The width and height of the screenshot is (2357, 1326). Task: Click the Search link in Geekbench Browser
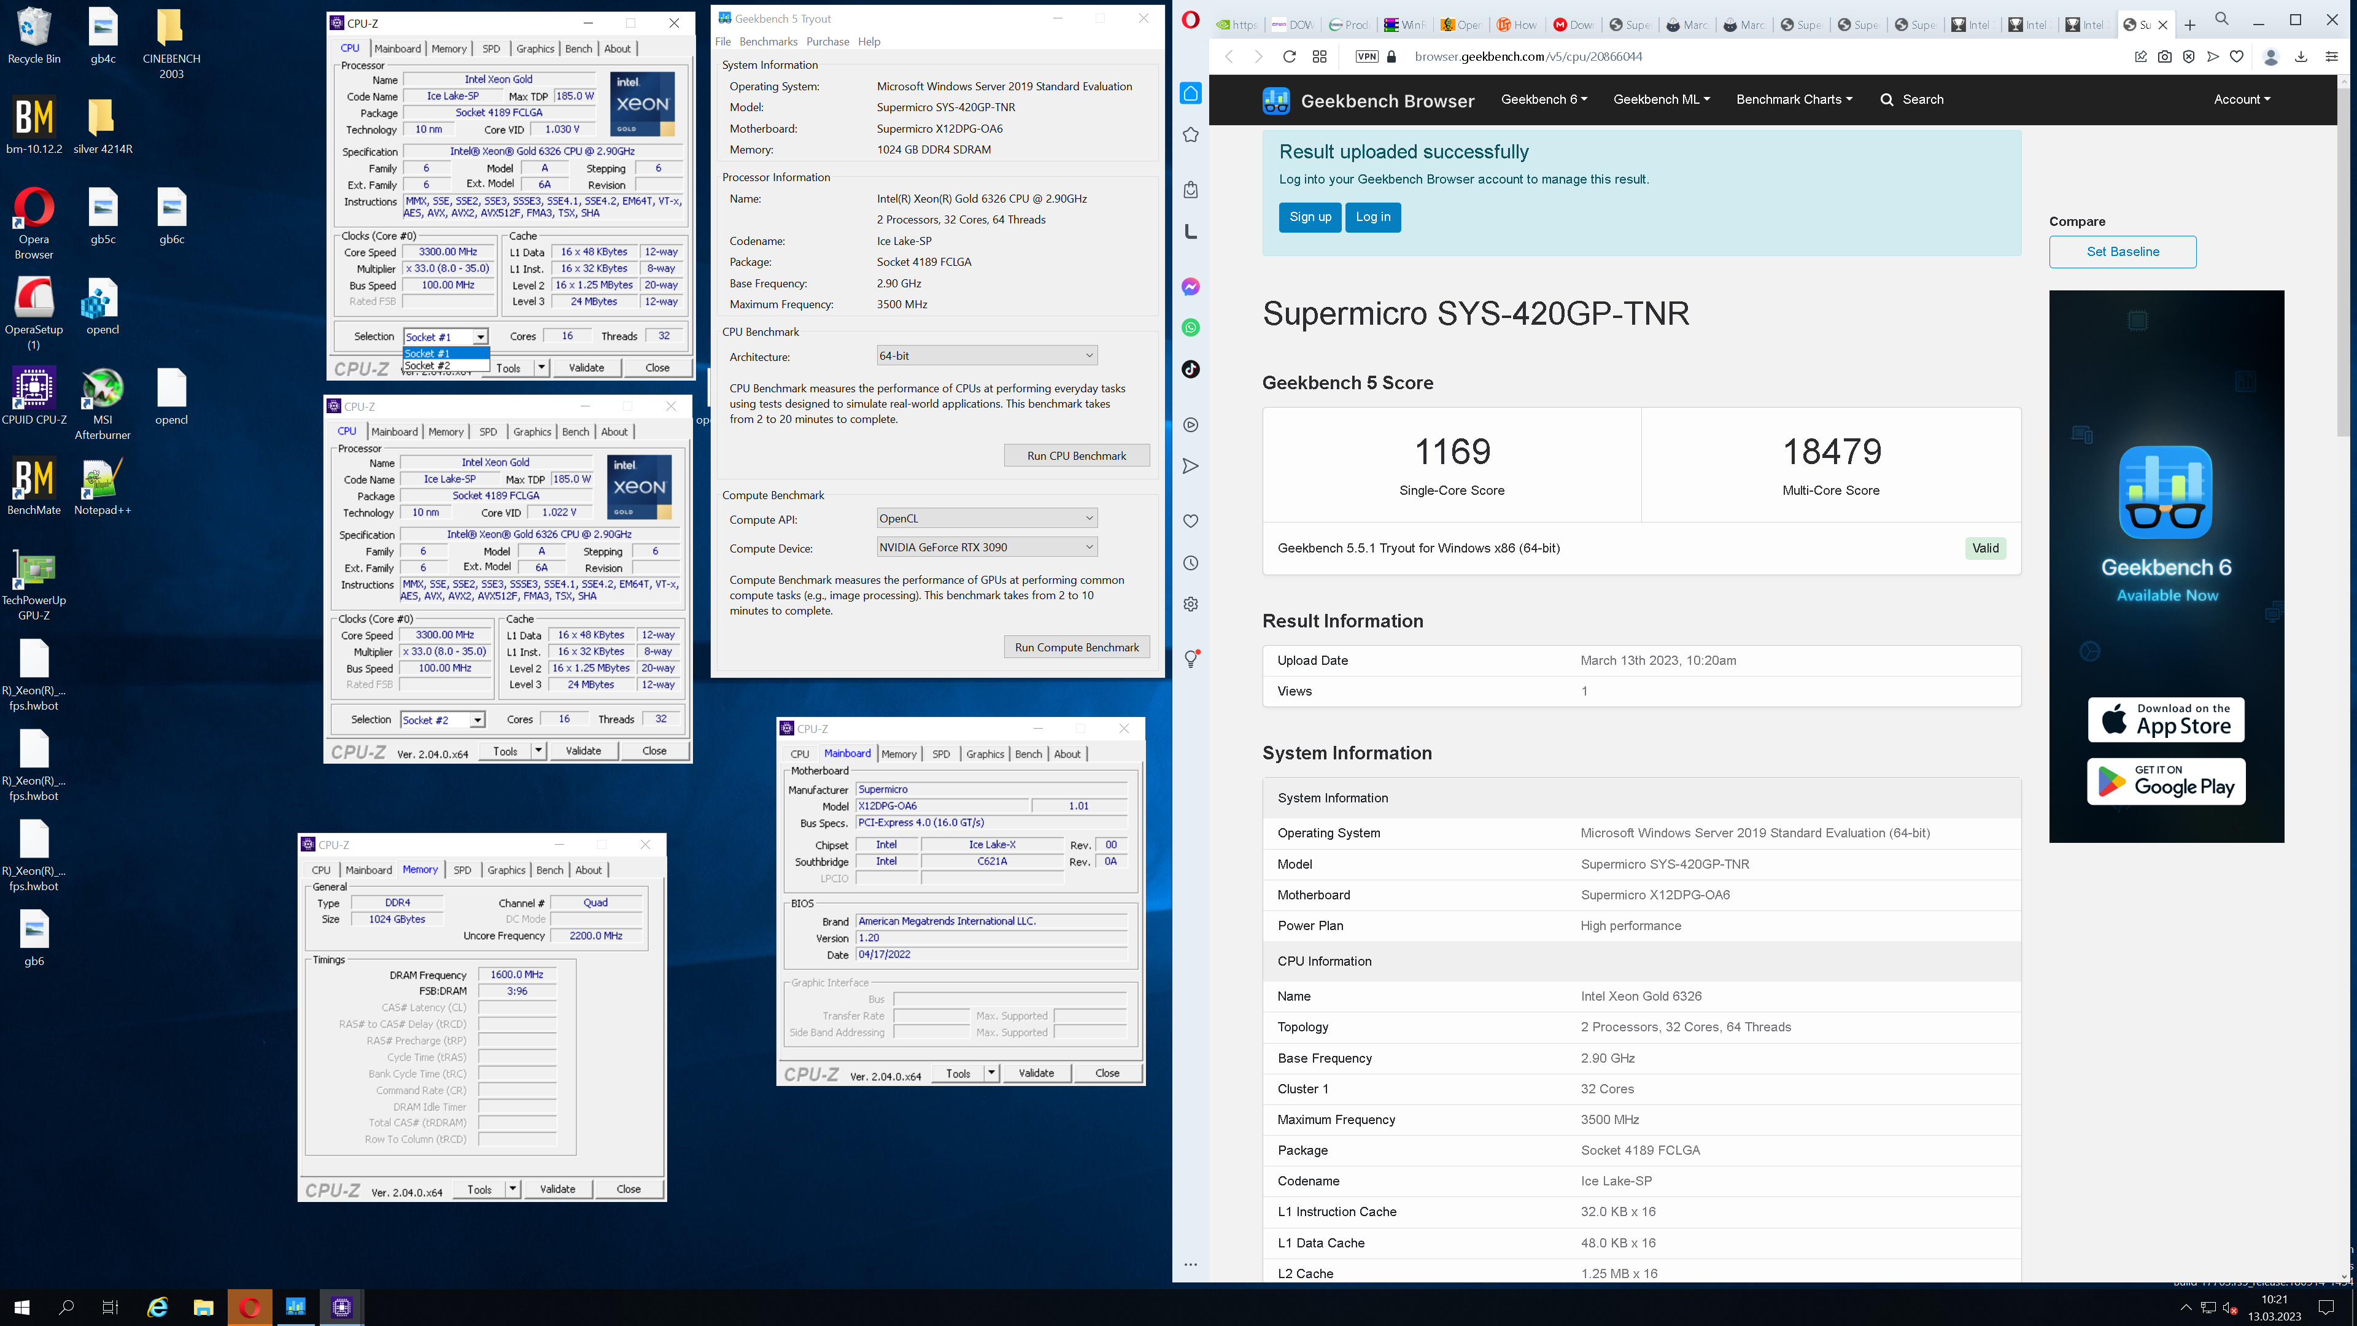click(1911, 99)
